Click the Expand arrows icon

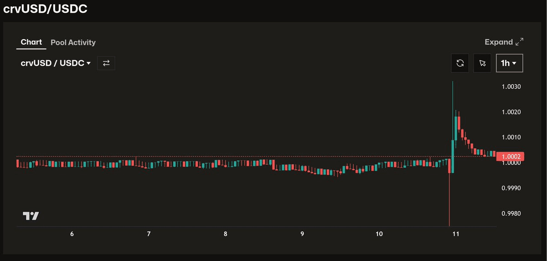(519, 42)
